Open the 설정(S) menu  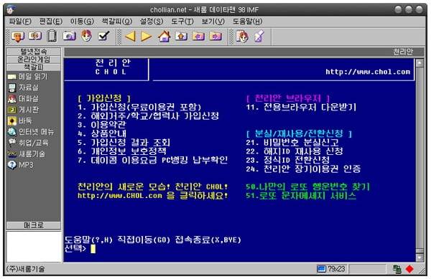(x=152, y=21)
